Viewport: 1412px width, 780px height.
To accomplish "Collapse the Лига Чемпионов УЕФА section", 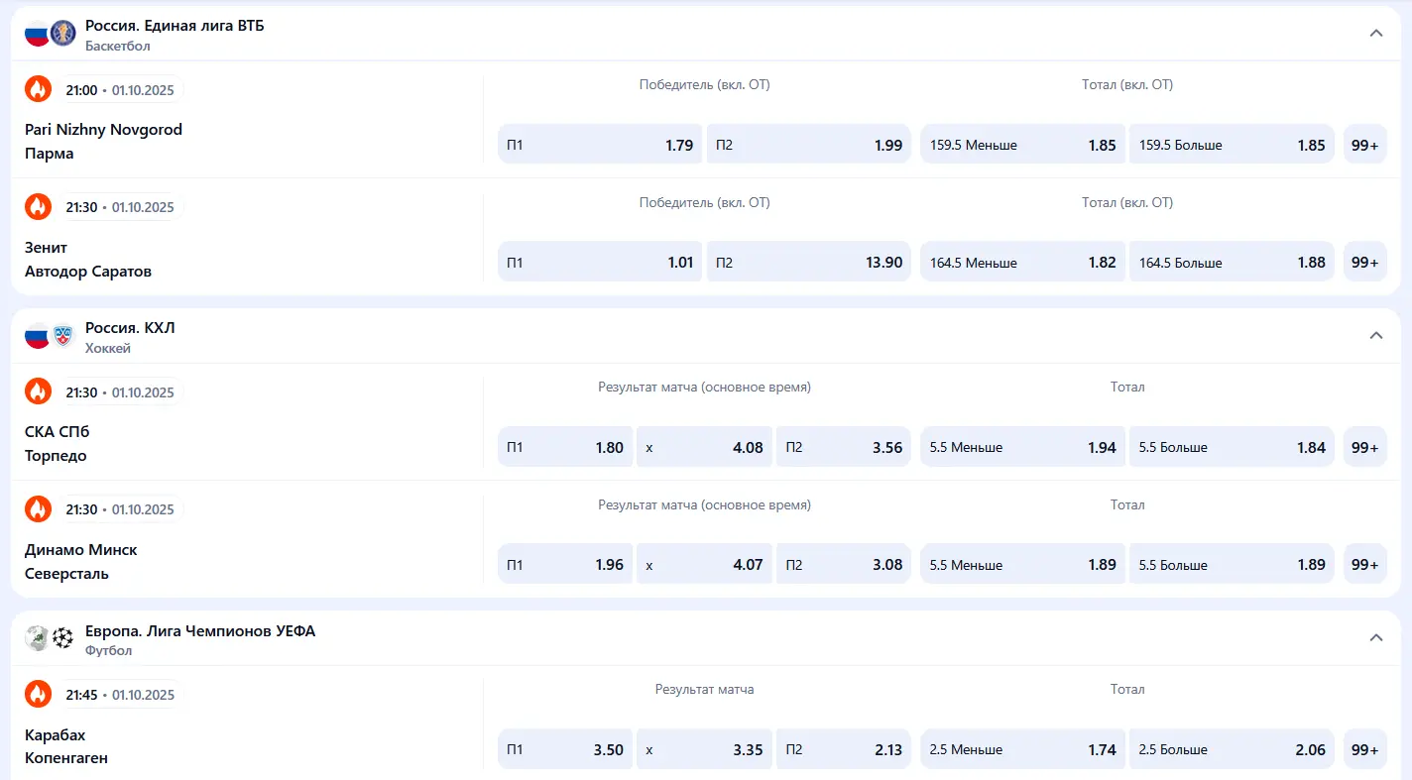I will pos(1375,637).
